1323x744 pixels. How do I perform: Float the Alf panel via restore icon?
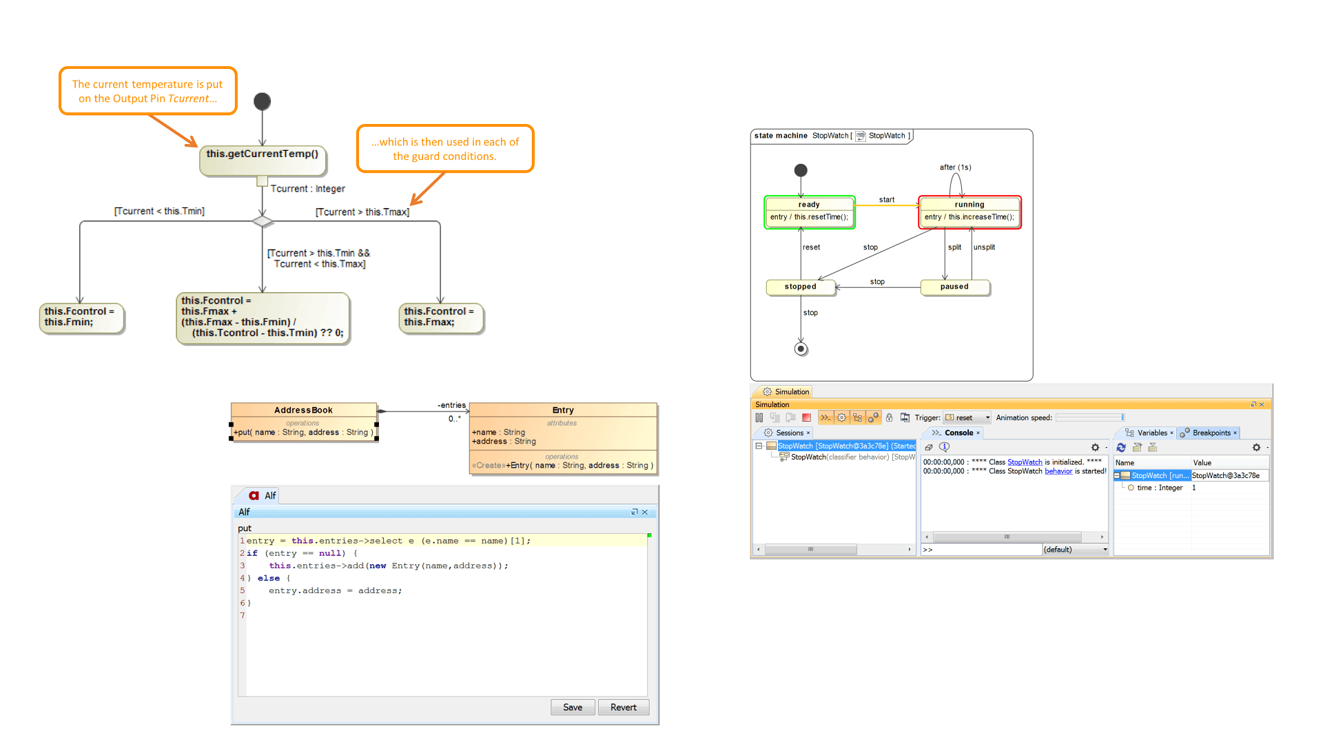click(x=634, y=512)
